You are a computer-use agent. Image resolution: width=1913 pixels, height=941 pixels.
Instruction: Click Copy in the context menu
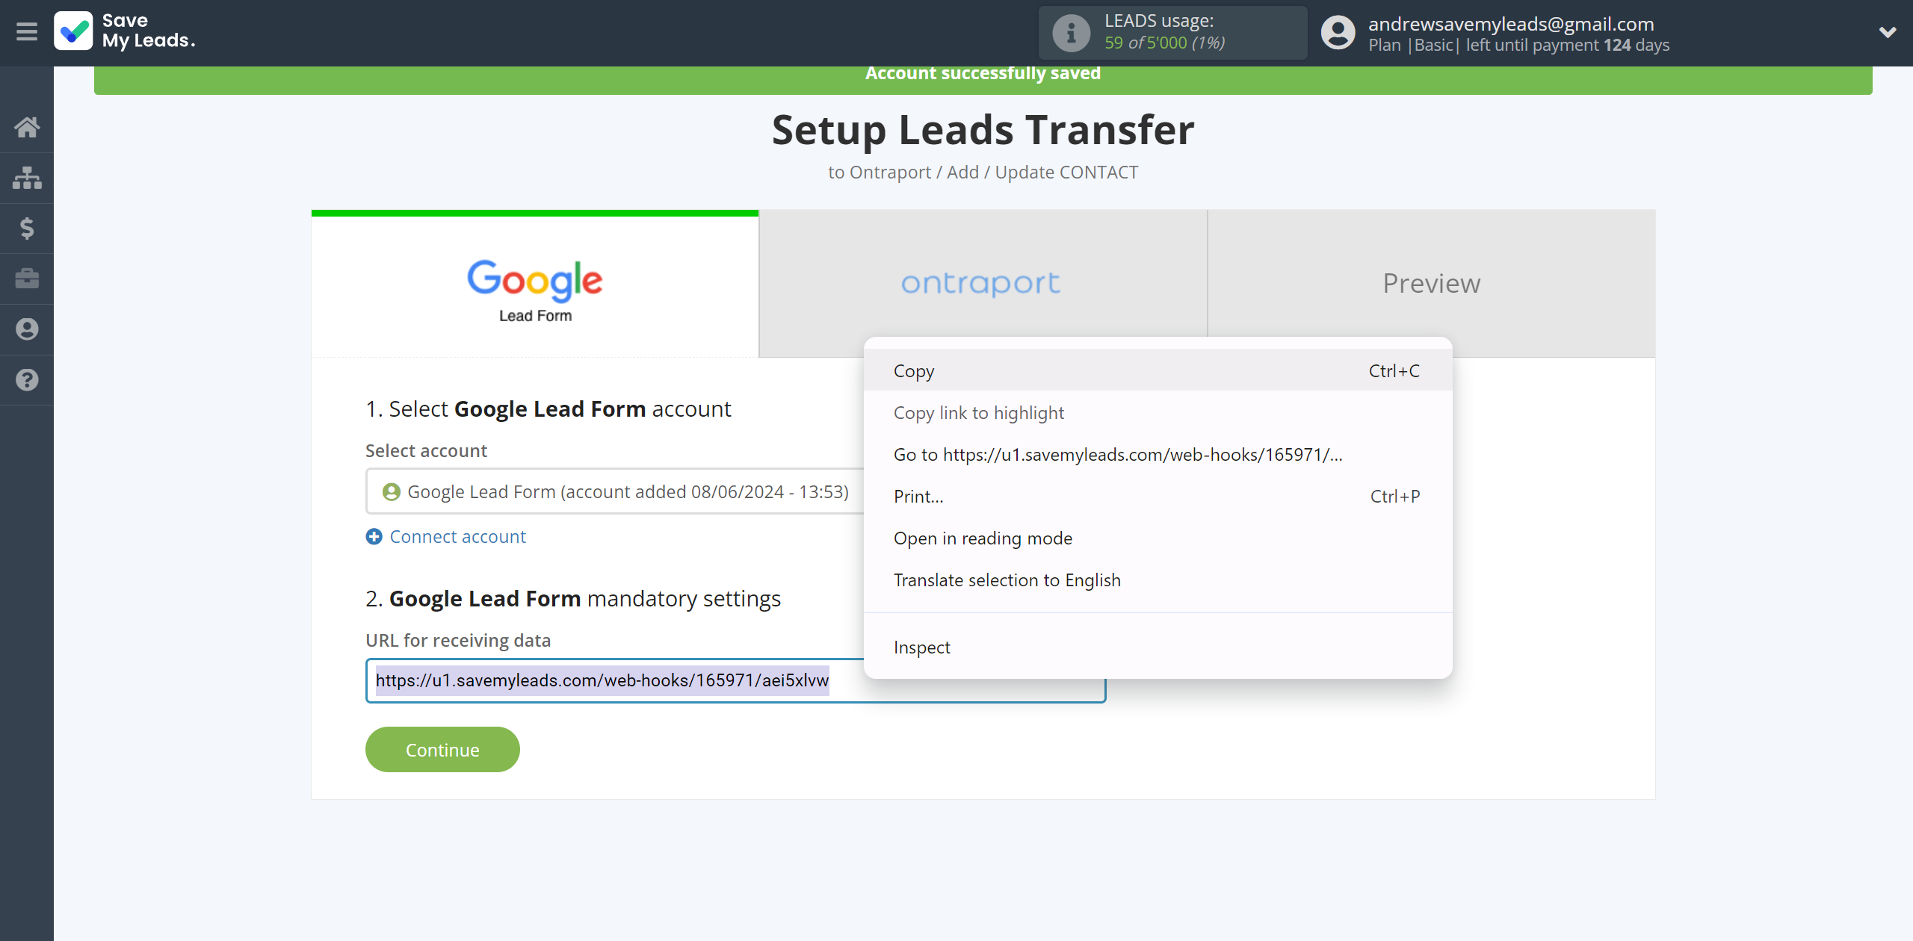point(914,370)
